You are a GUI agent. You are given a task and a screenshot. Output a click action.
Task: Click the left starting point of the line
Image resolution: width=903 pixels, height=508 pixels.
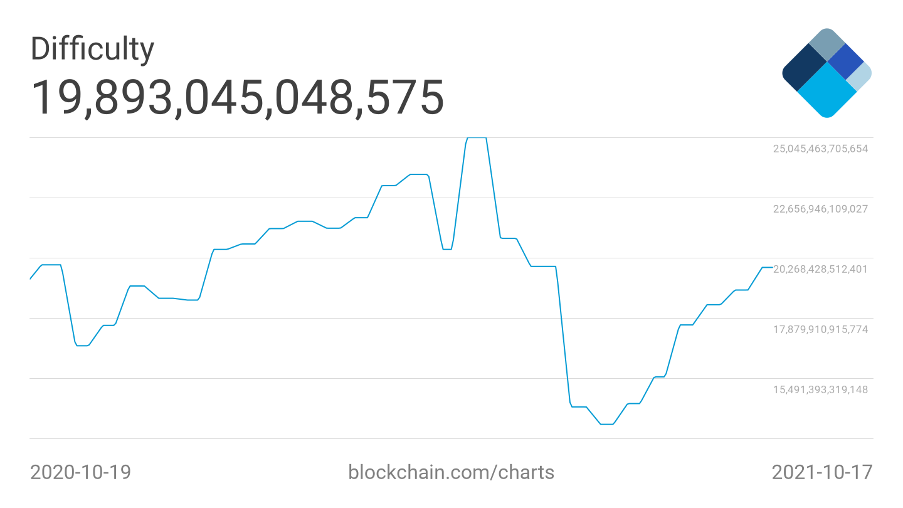(31, 278)
